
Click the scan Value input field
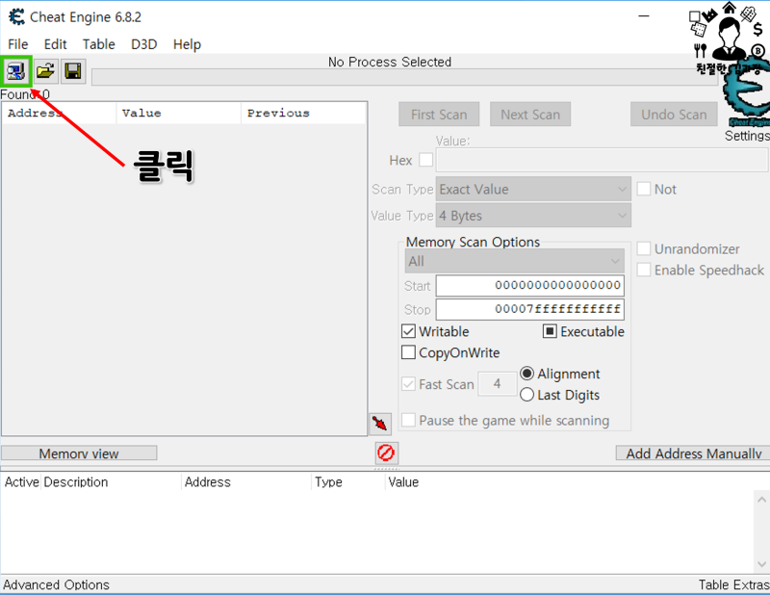tap(602, 160)
